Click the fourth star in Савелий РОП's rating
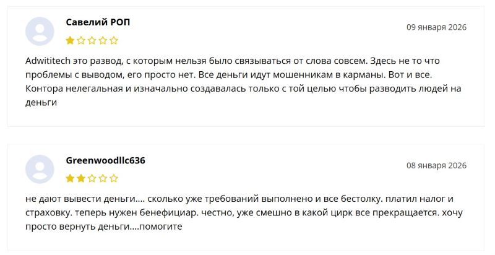This screenshot has height=255, width=495. pos(103,41)
